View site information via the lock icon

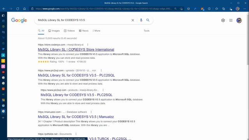[x=32, y=9]
